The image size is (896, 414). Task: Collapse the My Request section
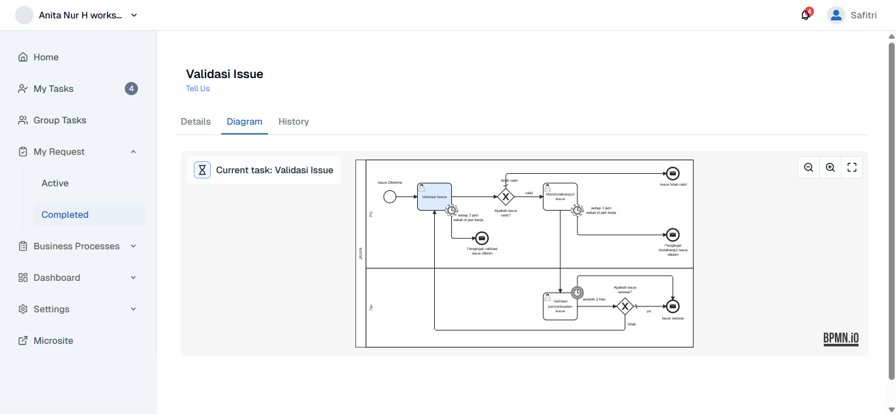pos(133,152)
